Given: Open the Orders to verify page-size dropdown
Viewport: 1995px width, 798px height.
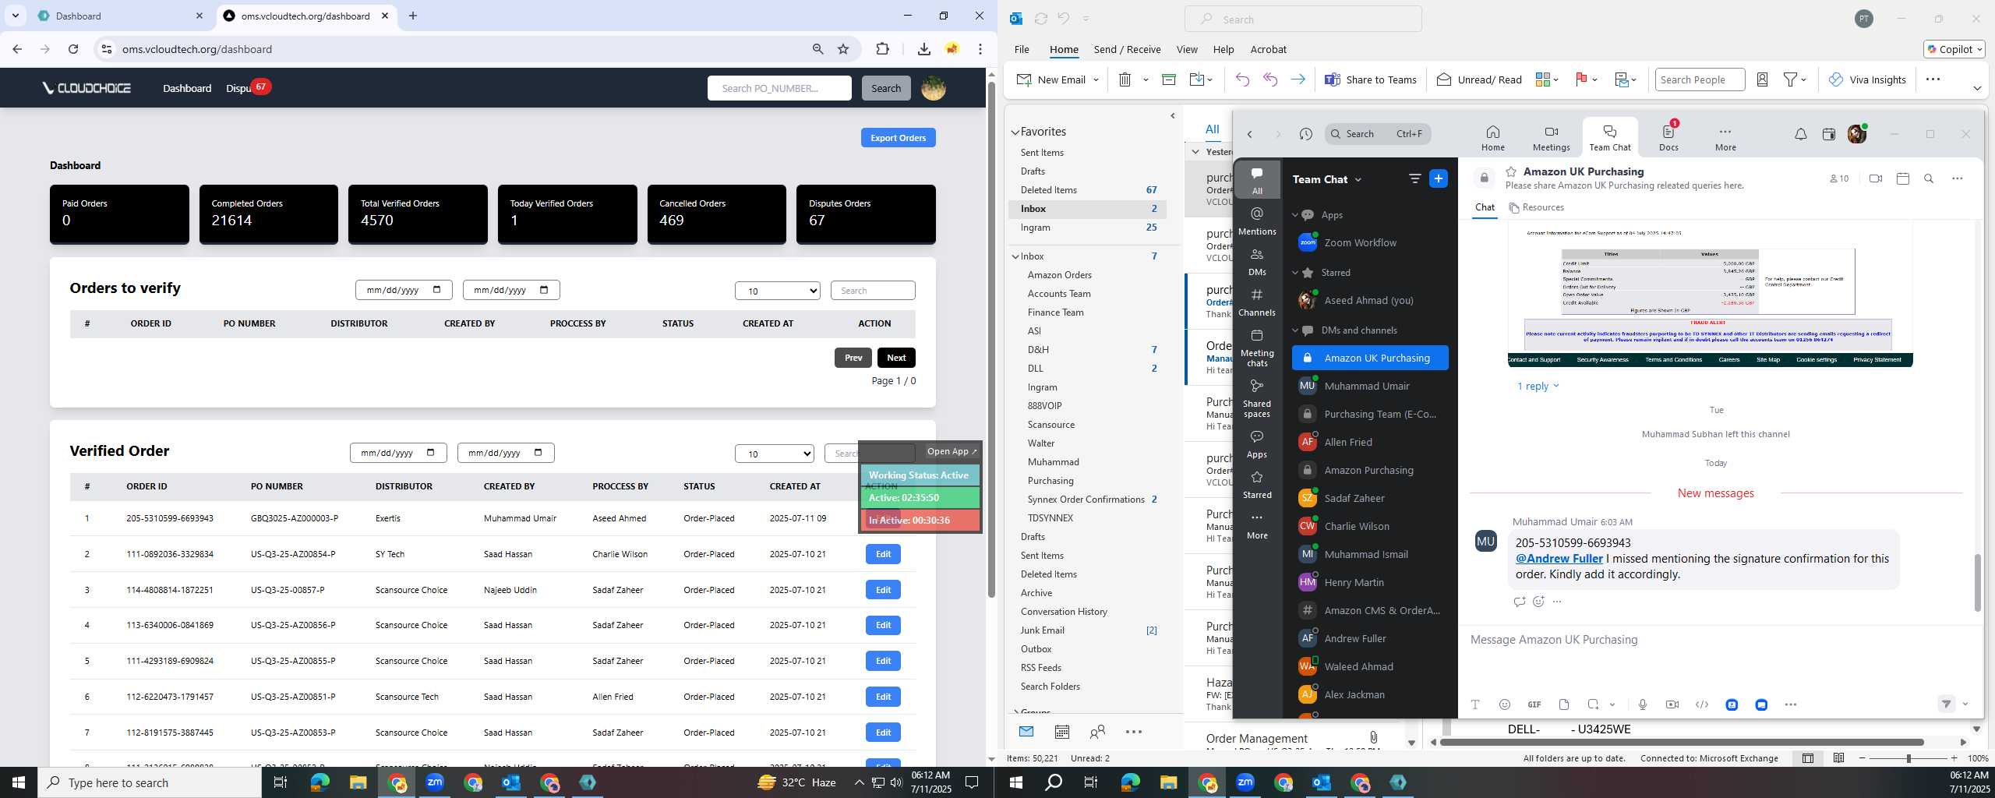Looking at the screenshot, I should [777, 291].
